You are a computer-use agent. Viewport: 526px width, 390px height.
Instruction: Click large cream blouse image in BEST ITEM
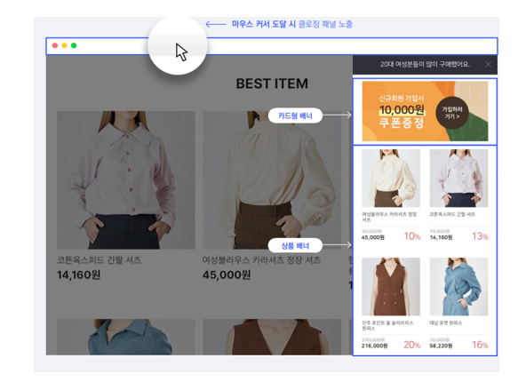(x=272, y=180)
